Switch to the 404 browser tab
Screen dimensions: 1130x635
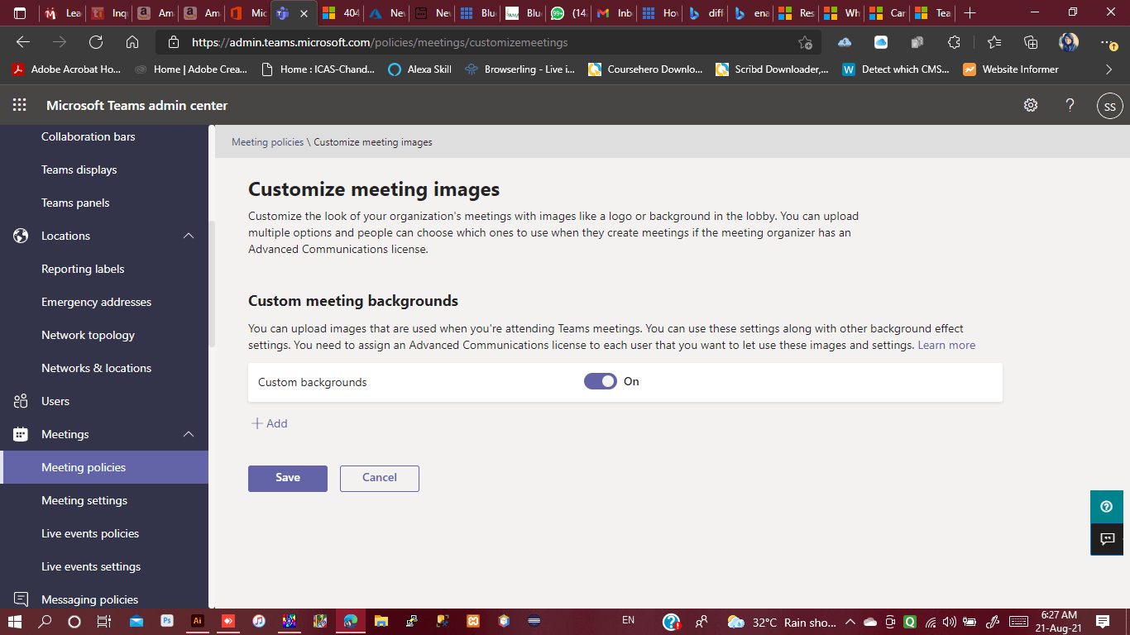tap(341, 13)
